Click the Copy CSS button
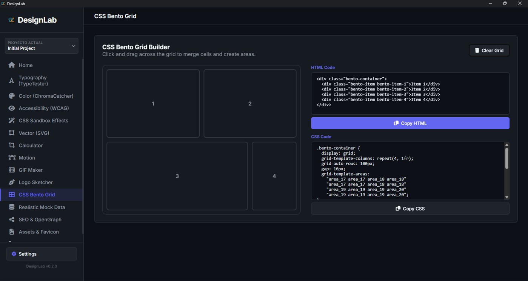The width and height of the screenshot is (528, 281). pyautogui.click(x=410, y=208)
